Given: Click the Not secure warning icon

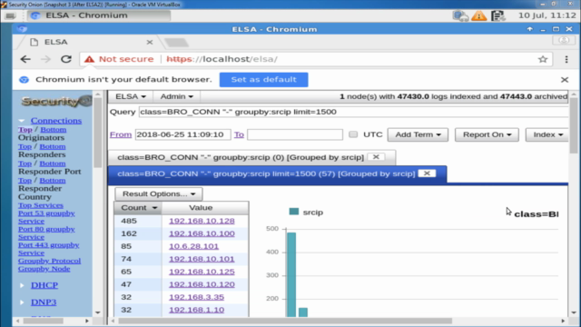Looking at the screenshot, I should (89, 59).
